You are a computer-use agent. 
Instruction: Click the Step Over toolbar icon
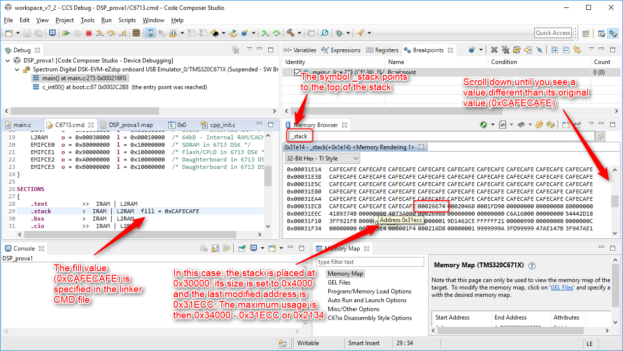[x=111, y=33]
